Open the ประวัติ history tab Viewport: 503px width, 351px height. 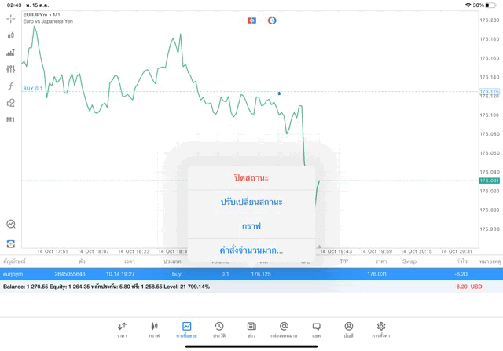click(219, 329)
